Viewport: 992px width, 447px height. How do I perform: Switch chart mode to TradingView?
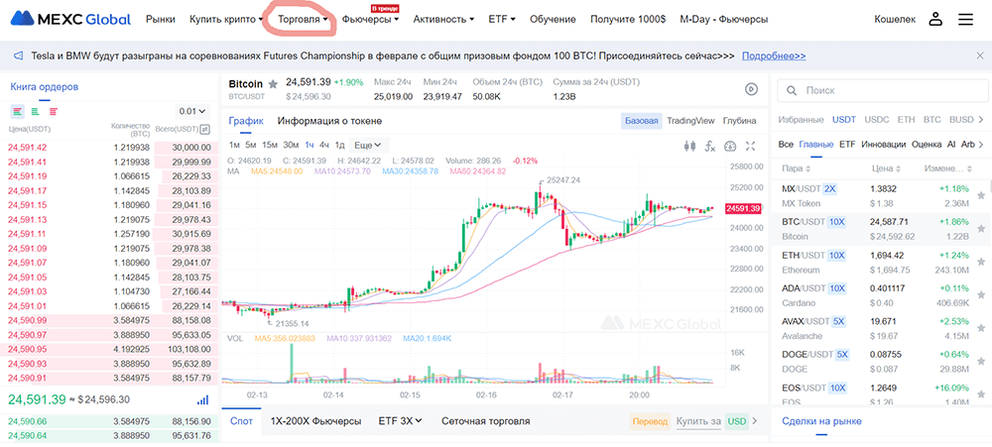pos(690,121)
